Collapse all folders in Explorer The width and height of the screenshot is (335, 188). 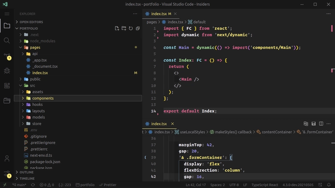tap(138, 28)
